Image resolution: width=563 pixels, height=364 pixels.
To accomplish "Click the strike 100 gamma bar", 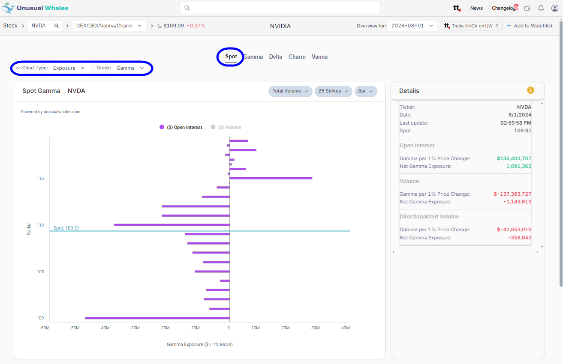I will click(x=157, y=318).
